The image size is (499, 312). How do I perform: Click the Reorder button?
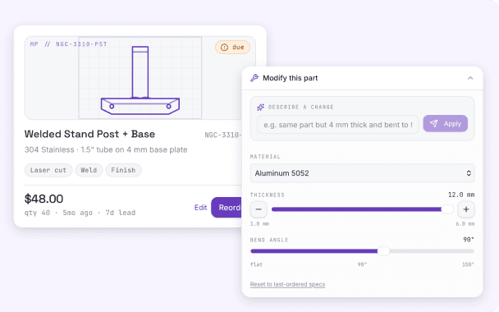pos(227,208)
